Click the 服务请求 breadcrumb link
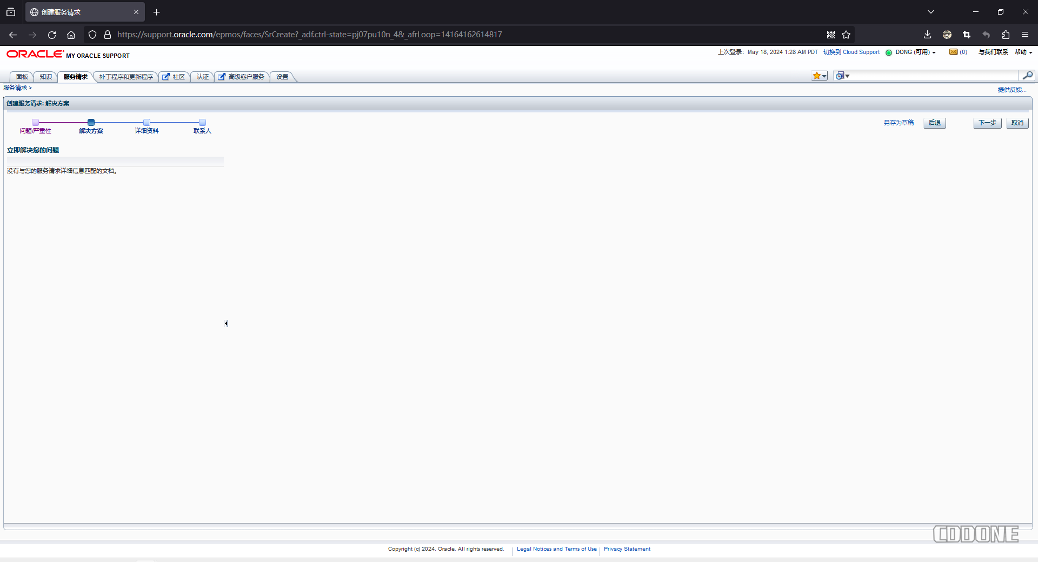This screenshot has height=562, width=1038. click(15, 88)
